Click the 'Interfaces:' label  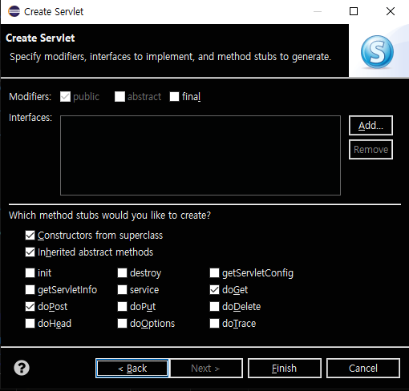pyautogui.click(x=30, y=118)
